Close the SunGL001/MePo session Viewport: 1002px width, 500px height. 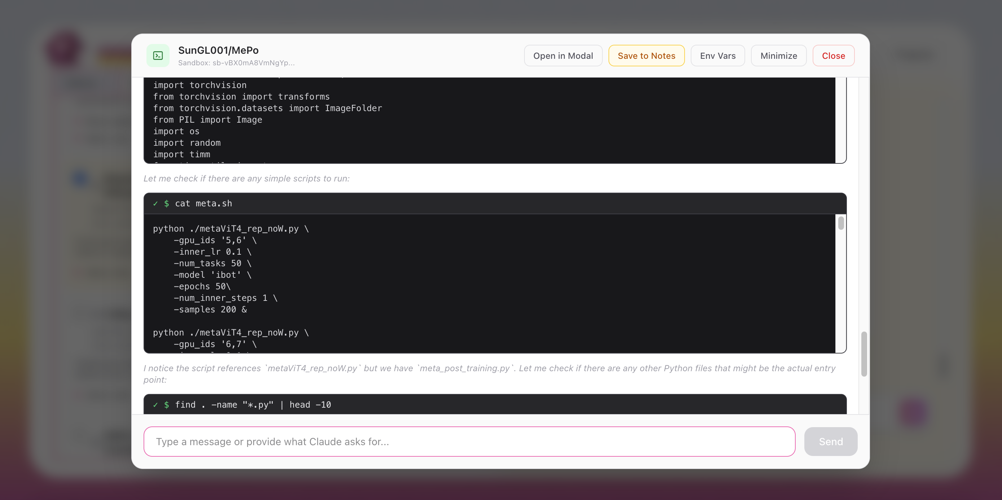tap(833, 56)
